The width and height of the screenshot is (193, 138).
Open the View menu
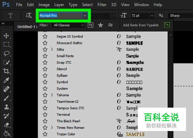pos(125,5)
